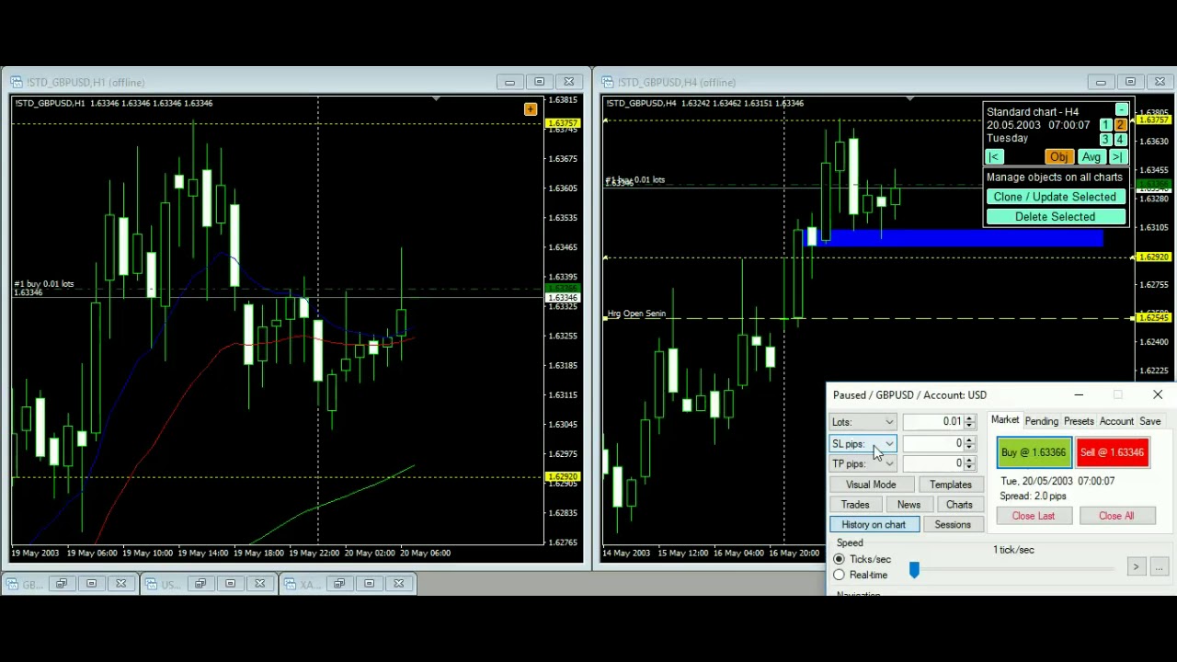Select orange chart layout button 2
The width and height of the screenshot is (1177, 662).
(1120, 125)
